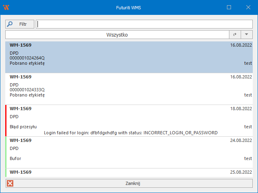Select the Bufor entry dated 24.08.2022
Screen dimensions: 258x193
pyautogui.click(x=121, y=153)
